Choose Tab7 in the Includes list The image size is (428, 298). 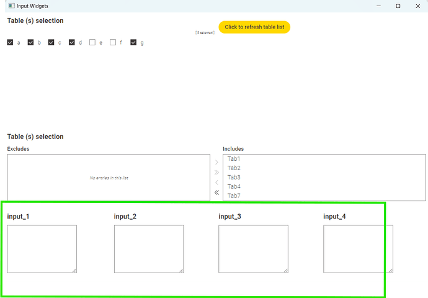pos(234,196)
